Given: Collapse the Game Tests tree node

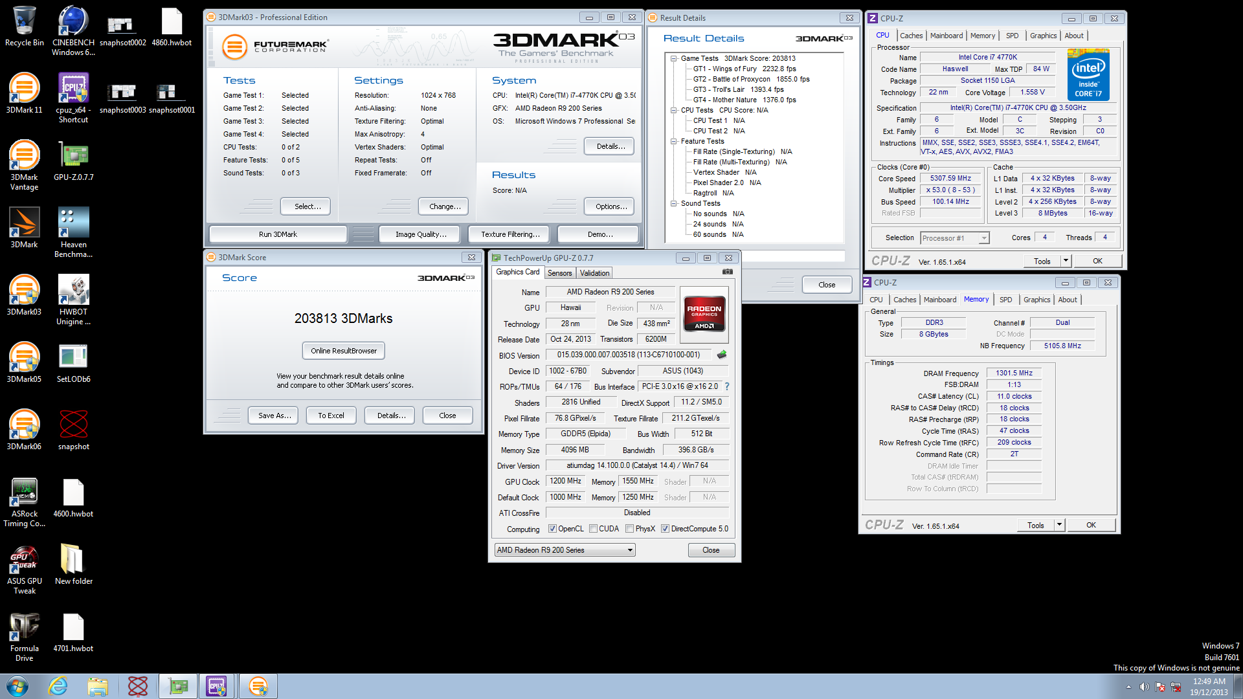Looking at the screenshot, I should 674,58.
